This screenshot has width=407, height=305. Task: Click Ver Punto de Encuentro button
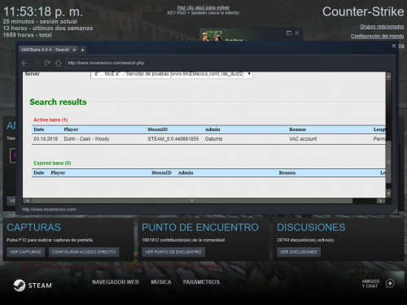[x=173, y=252]
